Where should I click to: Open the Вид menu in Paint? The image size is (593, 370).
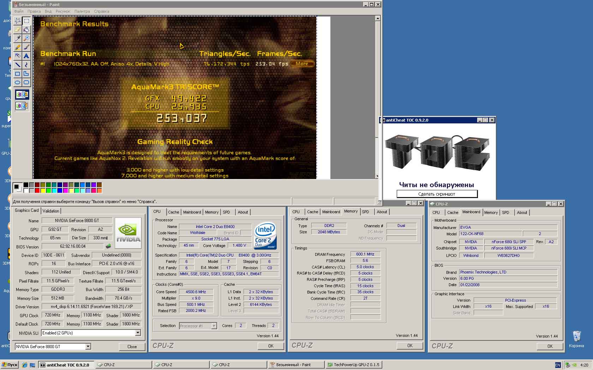(48, 11)
